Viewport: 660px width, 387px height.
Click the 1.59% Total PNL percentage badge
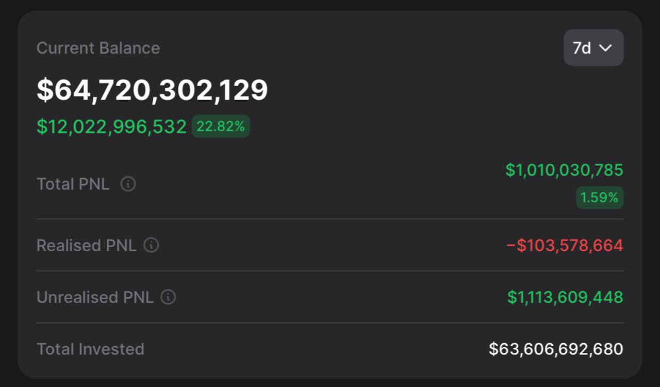point(600,198)
